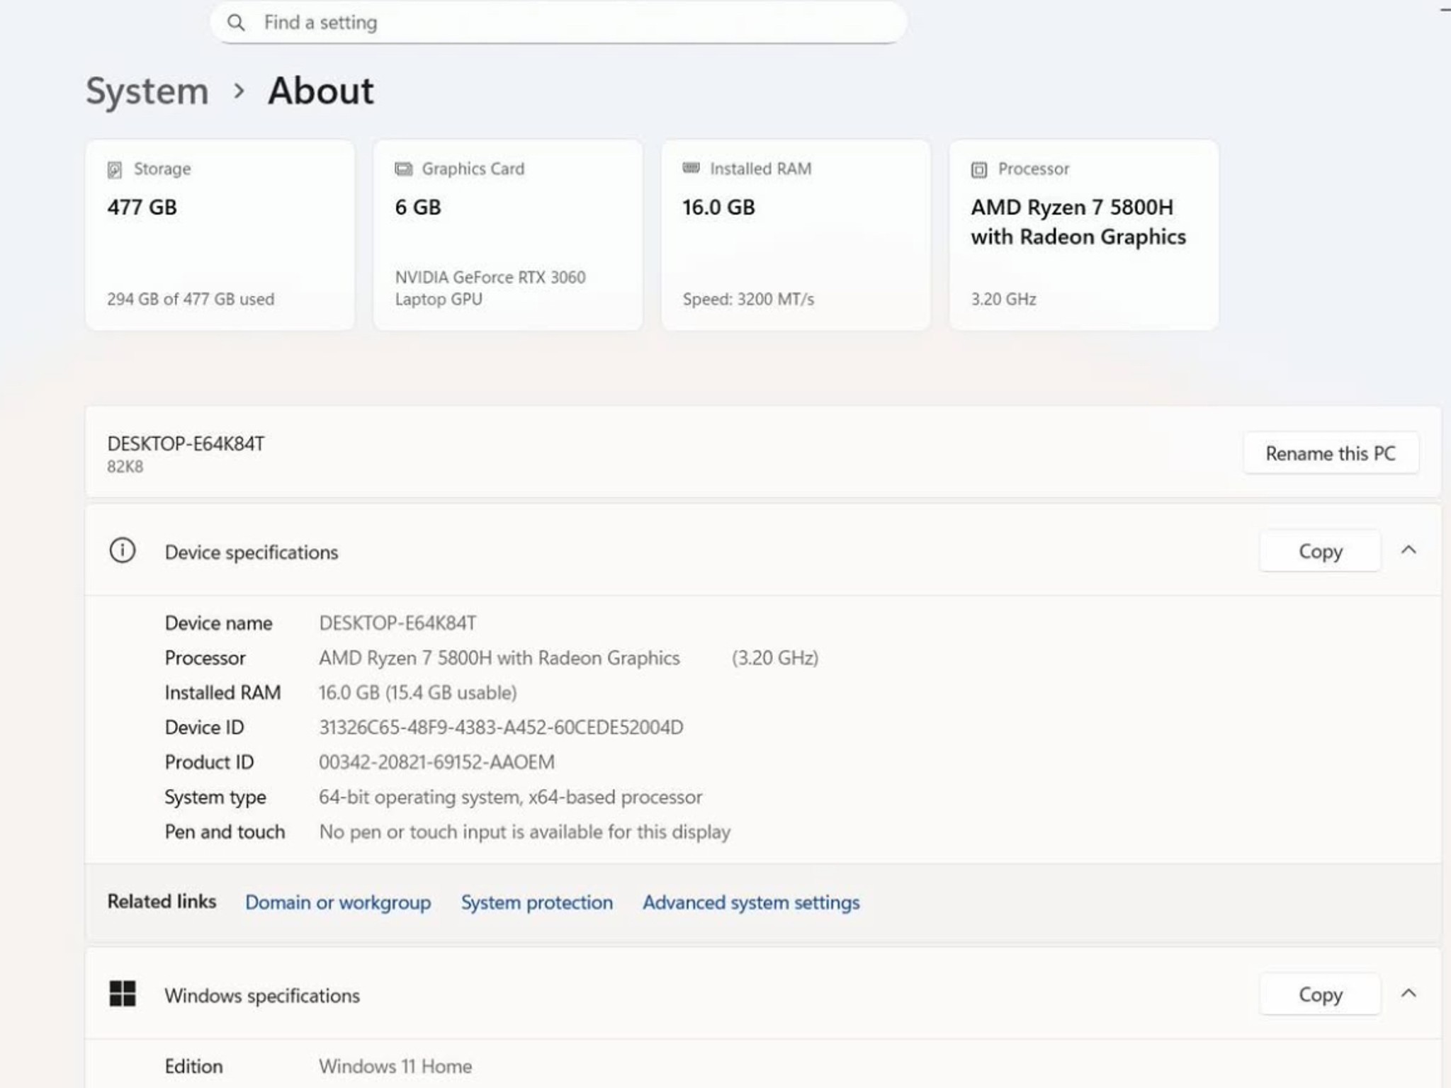Click the search magnifier icon
The width and height of the screenshot is (1451, 1088).
point(236,23)
